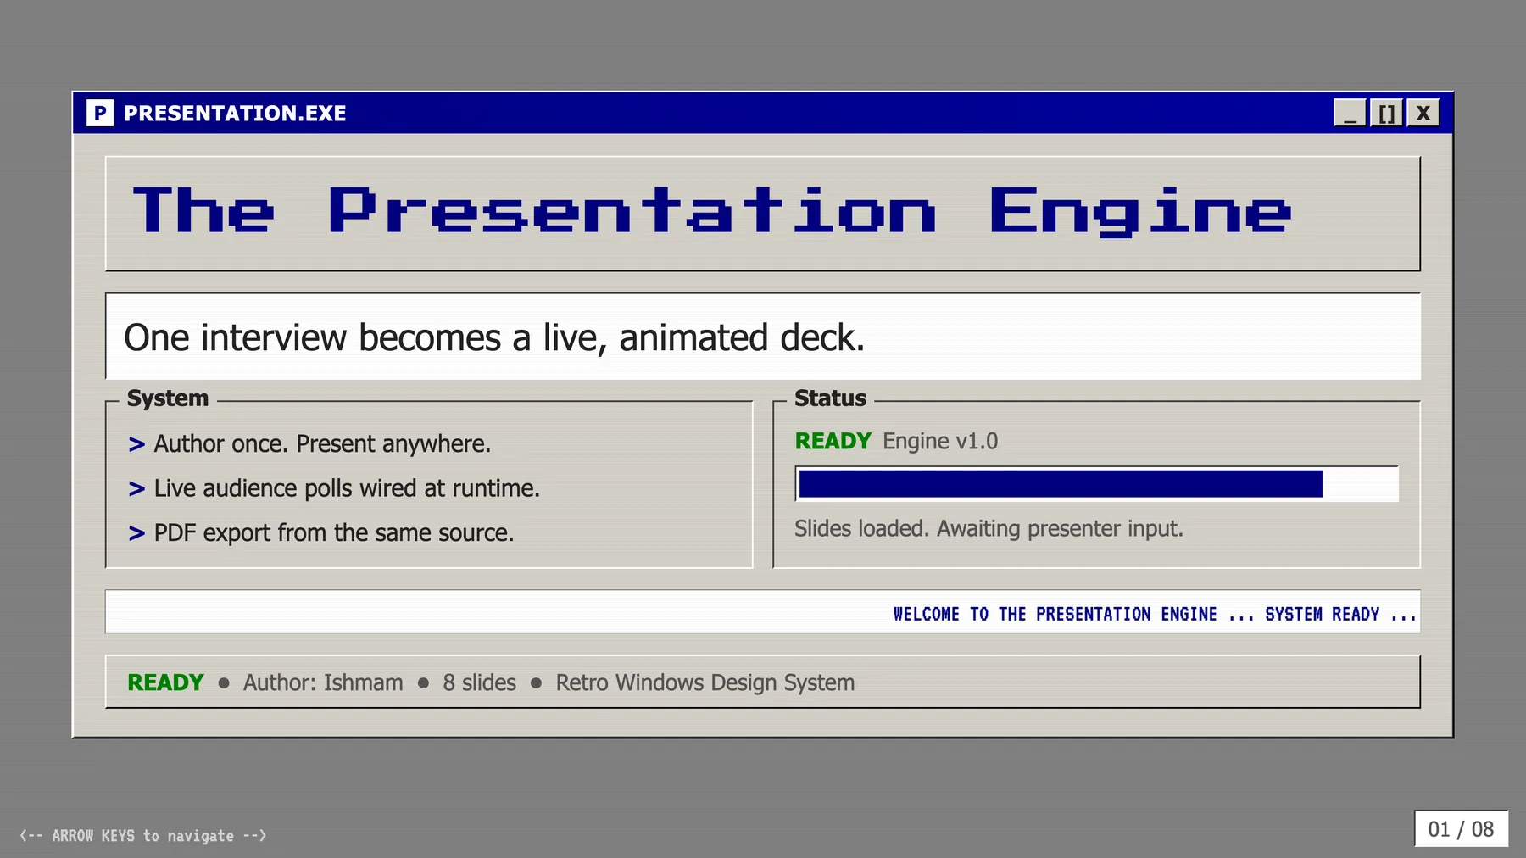
Task: Click 'PDF export from the same source.' line
Action: point(334,533)
